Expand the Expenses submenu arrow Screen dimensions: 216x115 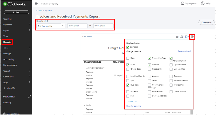tap(30, 25)
